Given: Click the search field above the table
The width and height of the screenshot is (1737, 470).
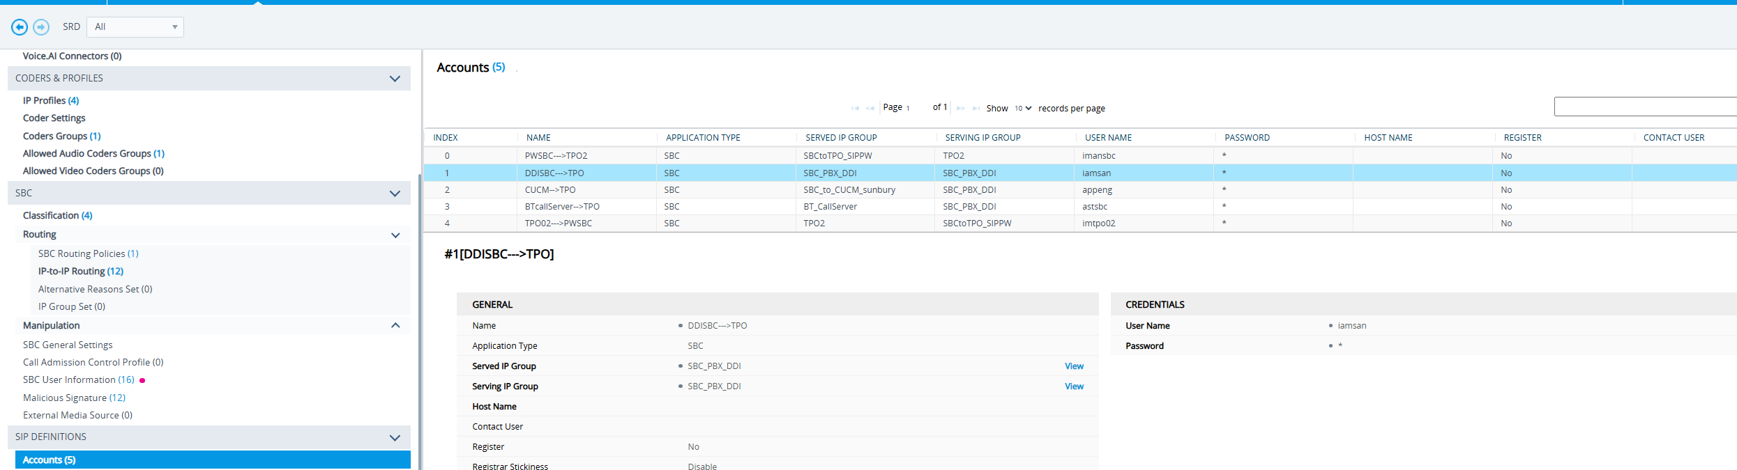Looking at the screenshot, I should (x=1646, y=107).
